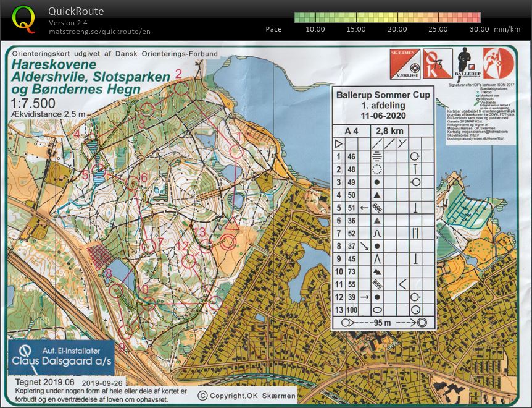Click the oval symbol in row 13
The height and width of the screenshot is (408, 532).
tap(377, 310)
